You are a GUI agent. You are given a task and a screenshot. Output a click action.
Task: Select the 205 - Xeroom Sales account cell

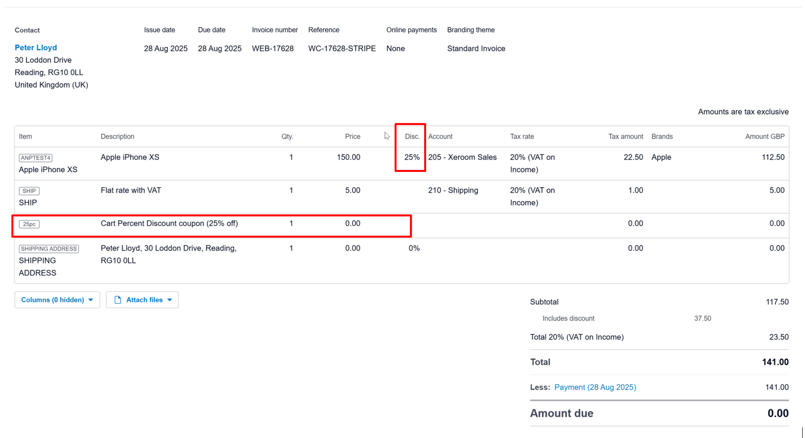[x=462, y=157]
